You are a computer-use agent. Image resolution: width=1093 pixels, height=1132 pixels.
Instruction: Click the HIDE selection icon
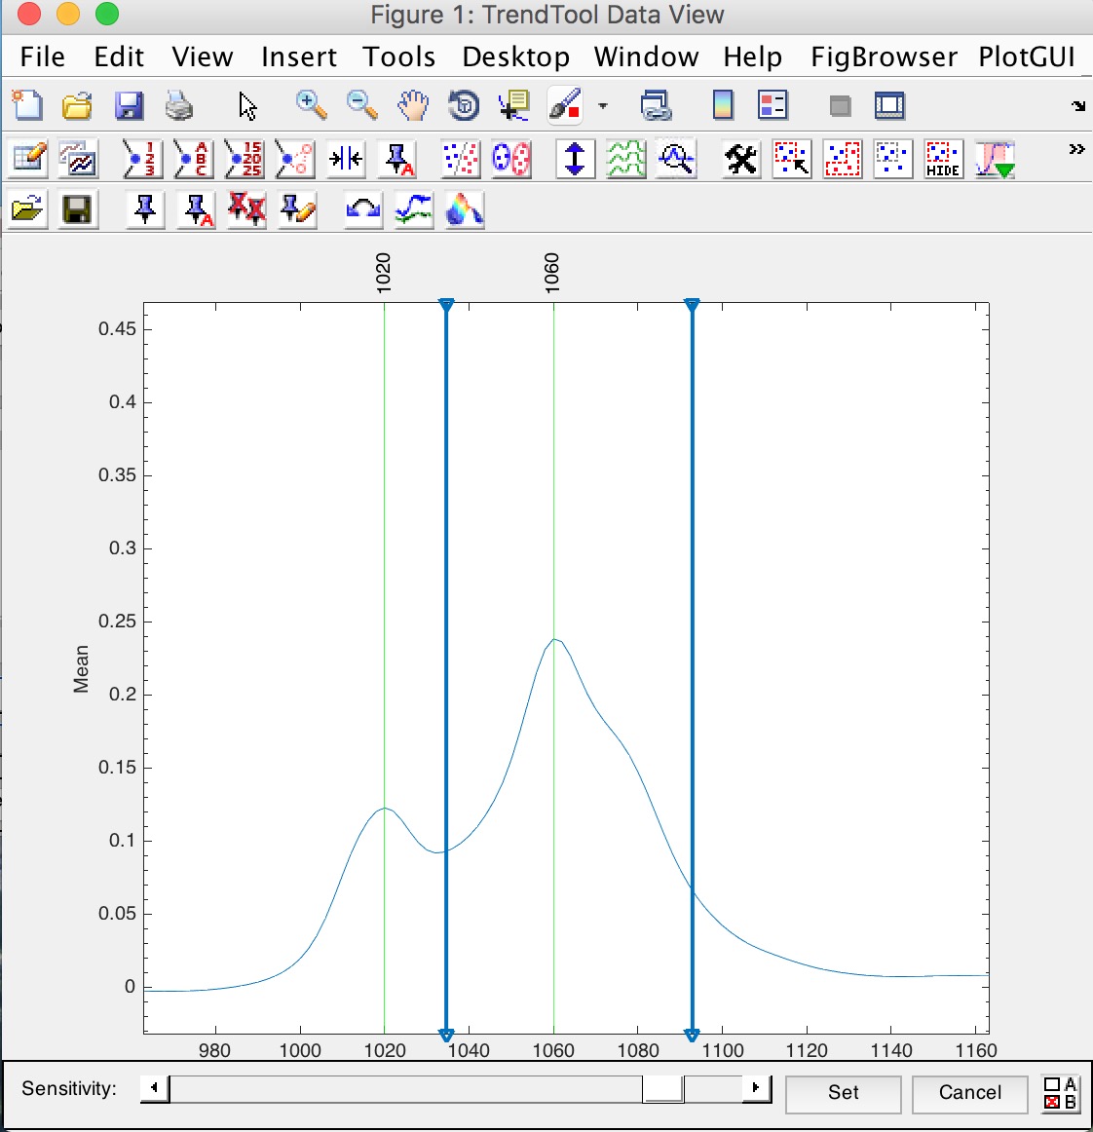point(942,158)
